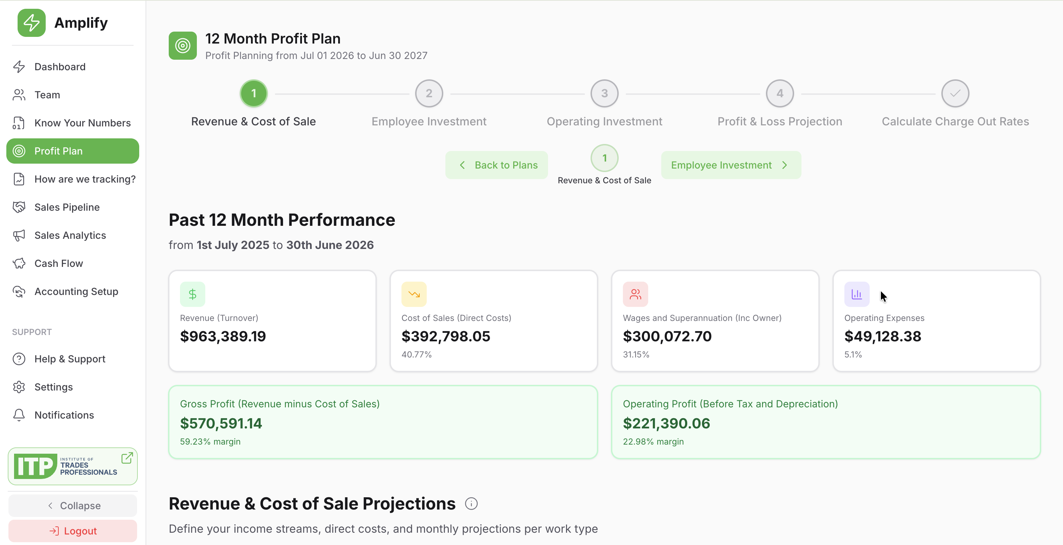Click the Know Your Numbers file icon
Image resolution: width=1063 pixels, height=545 pixels.
(x=19, y=123)
